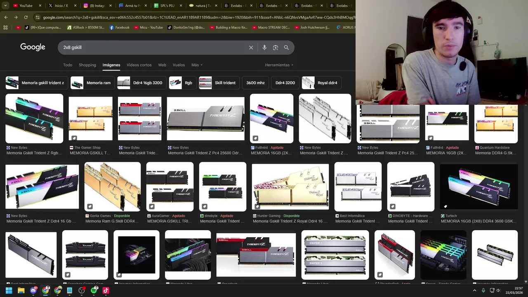Image resolution: width=528 pixels, height=297 pixels.
Task: Show hidden system tray icons
Action: pyautogui.click(x=474, y=290)
